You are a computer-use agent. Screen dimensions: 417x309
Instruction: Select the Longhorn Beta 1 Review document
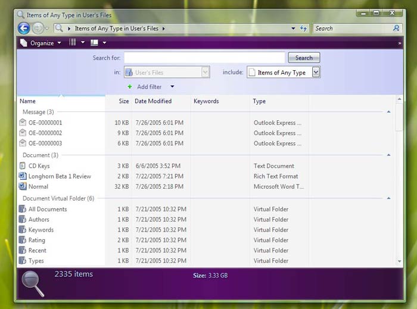[59, 176]
